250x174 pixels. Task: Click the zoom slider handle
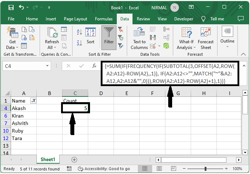[205, 169]
